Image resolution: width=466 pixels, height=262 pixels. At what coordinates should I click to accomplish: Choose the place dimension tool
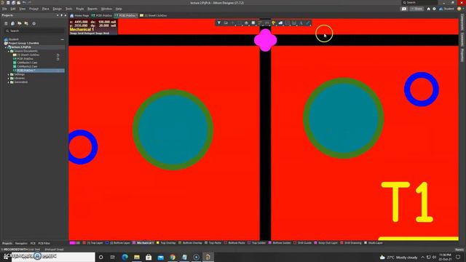[294, 23]
